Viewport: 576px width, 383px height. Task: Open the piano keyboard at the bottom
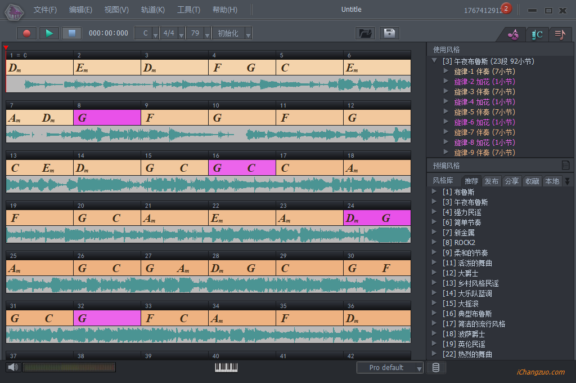coord(226,367)
